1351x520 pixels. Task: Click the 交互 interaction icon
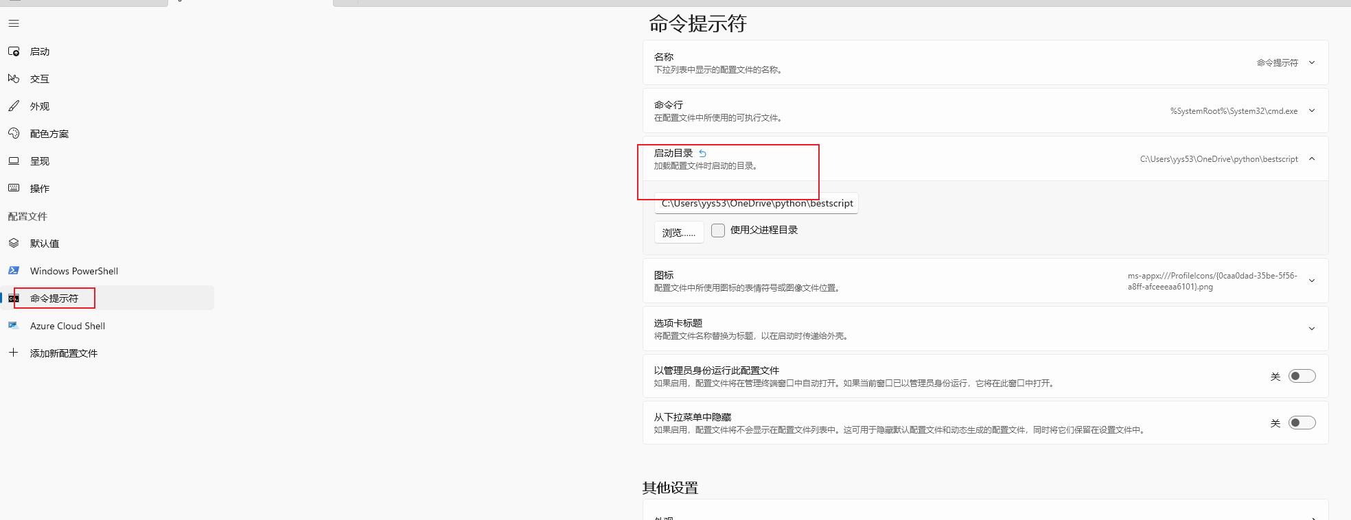[14, 79]
